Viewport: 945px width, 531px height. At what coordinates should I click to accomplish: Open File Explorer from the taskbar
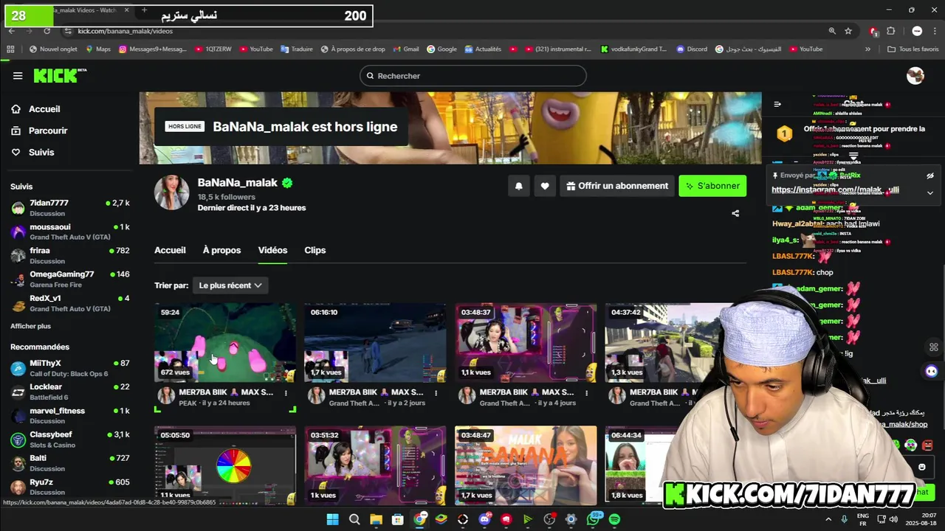(376, 519)
